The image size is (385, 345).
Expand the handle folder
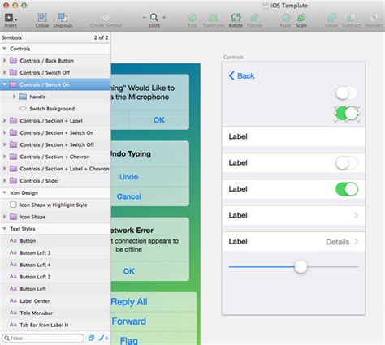click(x=15, y=97)
